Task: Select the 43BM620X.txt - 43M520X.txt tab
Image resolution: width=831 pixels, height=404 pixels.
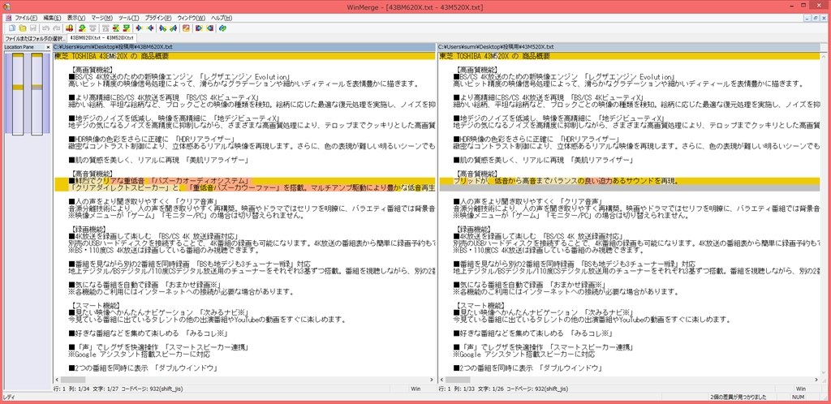Action: pyautogui.click(x=101, y=38)
